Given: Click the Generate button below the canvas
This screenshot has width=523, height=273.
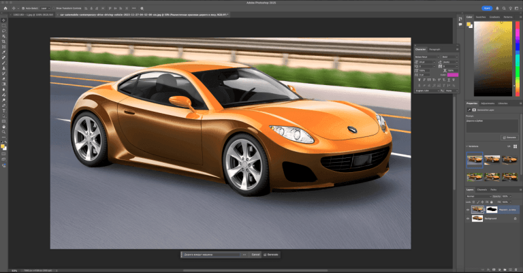Looking at the screenshot, I should point(271,254).
